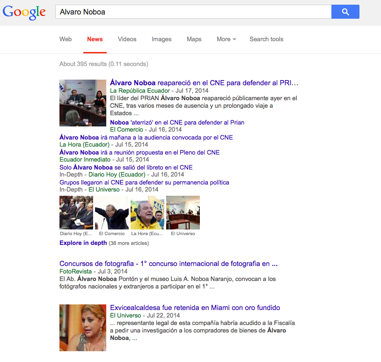Go to the Maps tab
The width and height of the screenshot is (381, 362).
tap(194, 39)
